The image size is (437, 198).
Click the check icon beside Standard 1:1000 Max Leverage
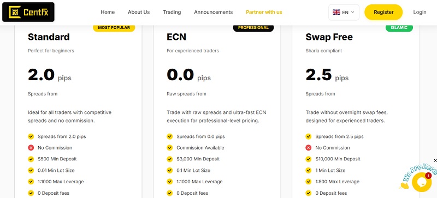(31, 182)
